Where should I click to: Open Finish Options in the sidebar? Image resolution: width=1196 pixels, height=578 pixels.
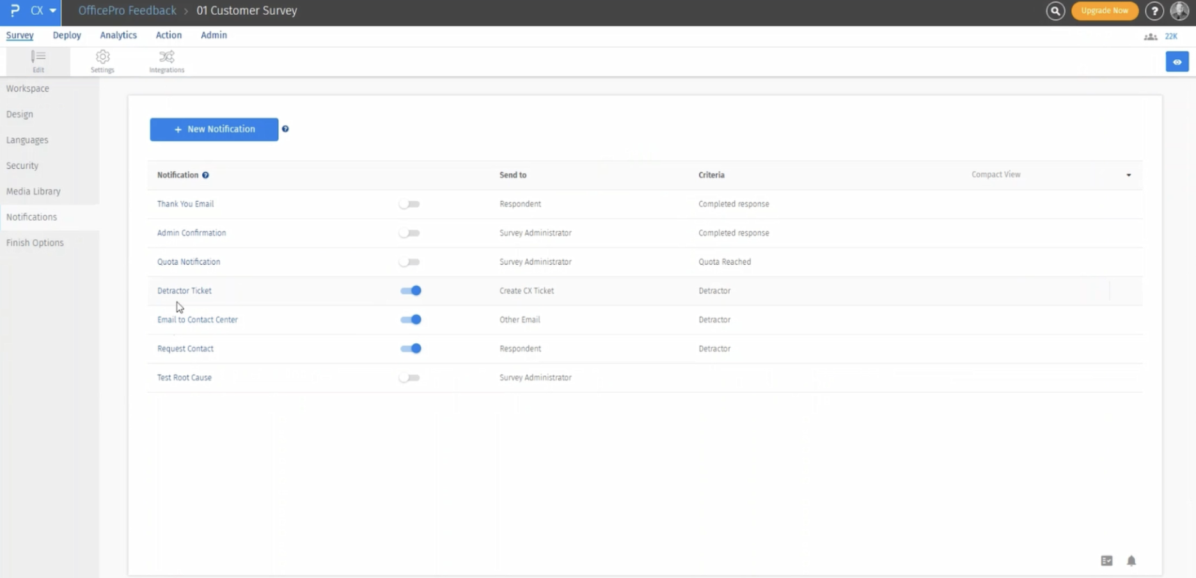(35, 243)
